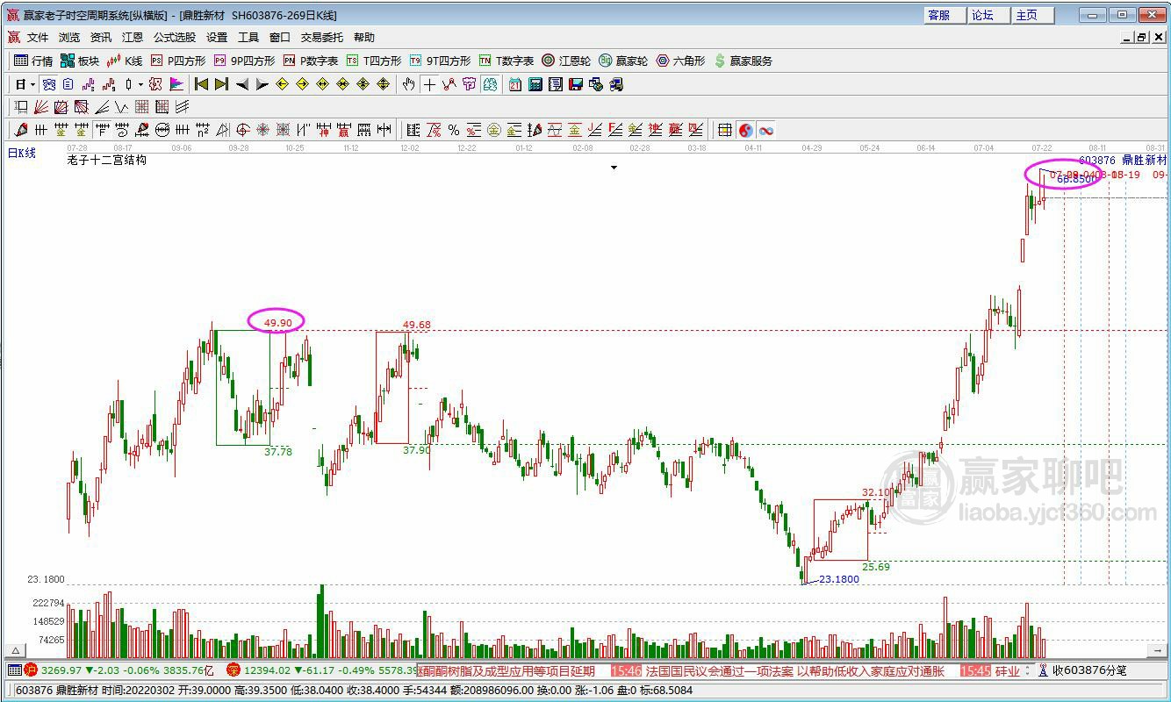The image size is (1171, 702).
Task: Select the grid square drawing tool in third toolbar
Action: pyautogui.click(x=142, y=107)
